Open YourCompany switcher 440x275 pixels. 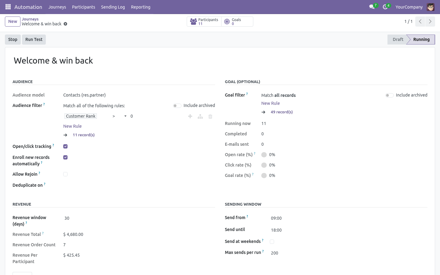click(409, 7)
